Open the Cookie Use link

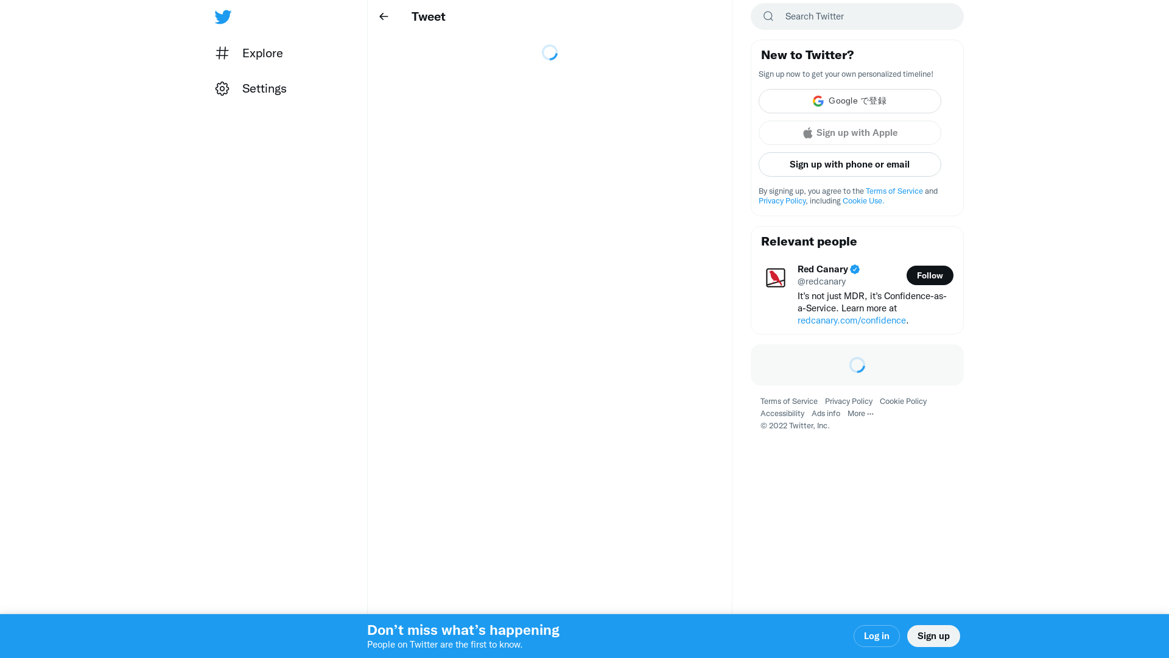tap(863, 201)
